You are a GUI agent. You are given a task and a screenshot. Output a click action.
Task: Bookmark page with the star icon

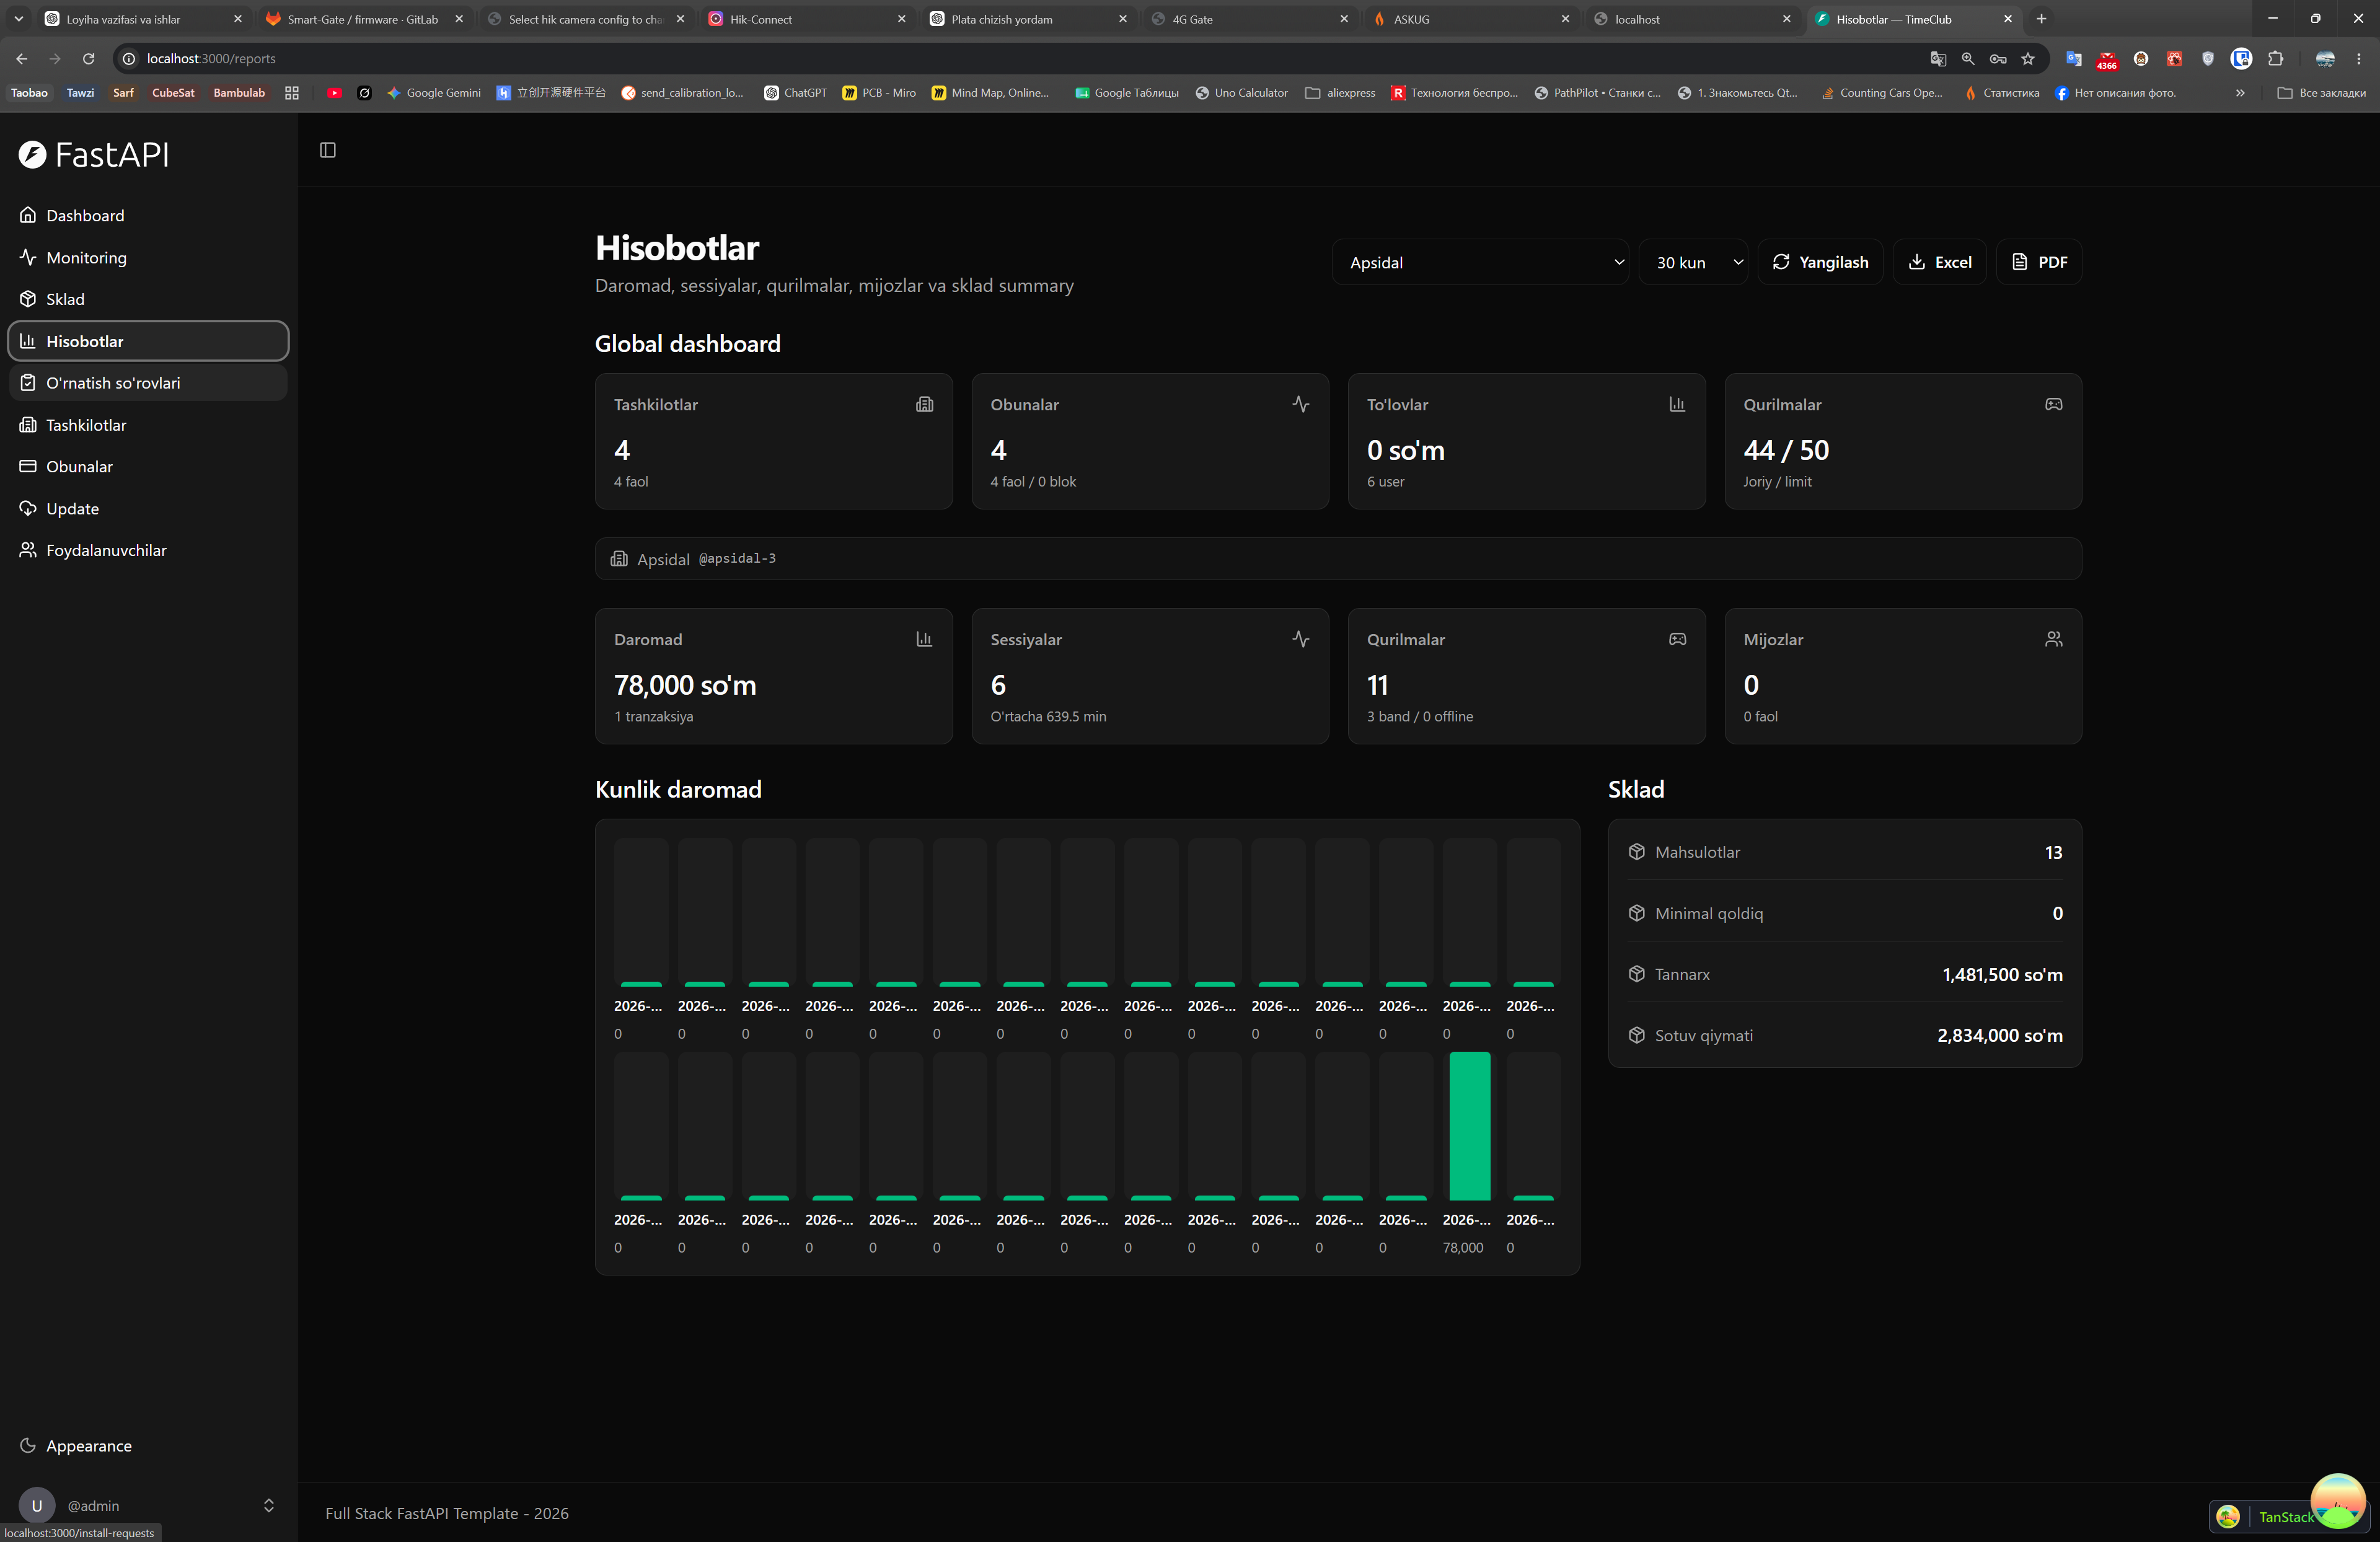[x=2027, y=59]
